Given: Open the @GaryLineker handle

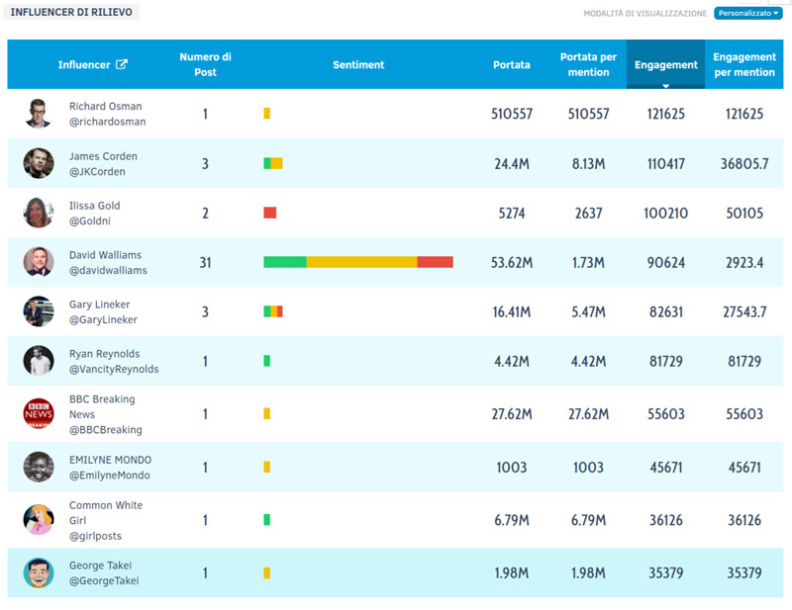Looking at the screenshot, I should point(103,320).
